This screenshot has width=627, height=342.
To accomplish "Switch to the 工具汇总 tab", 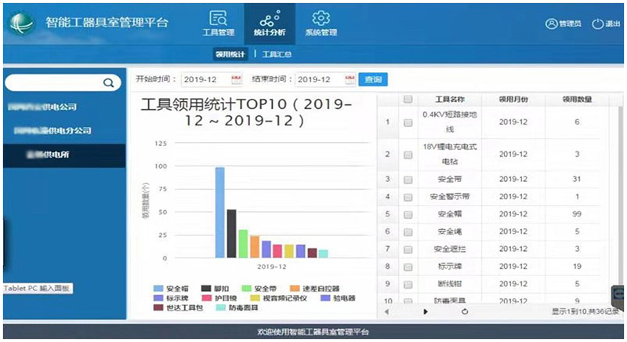I will 277,54.
